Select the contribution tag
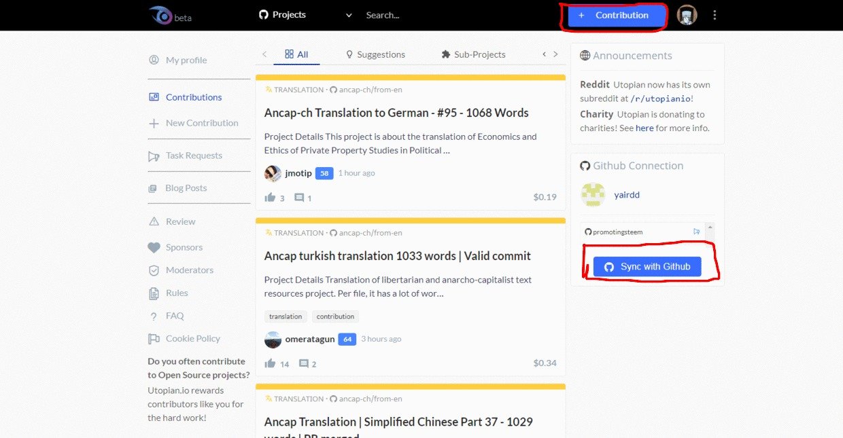The image size is (843, 438). pyautogui.click(x=335, y=316)
